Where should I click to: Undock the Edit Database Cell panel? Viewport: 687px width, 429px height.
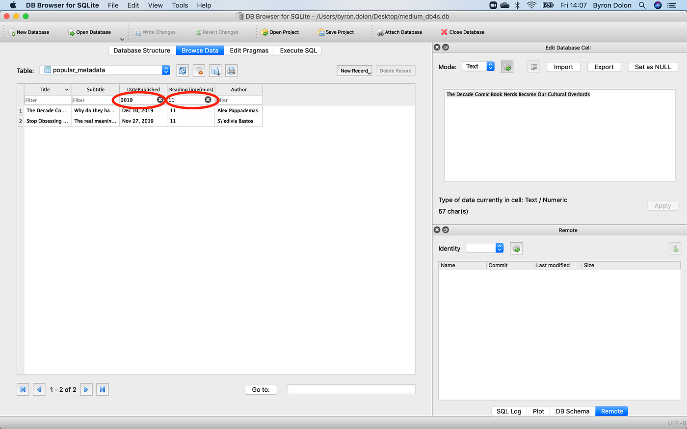click(446, 48)
